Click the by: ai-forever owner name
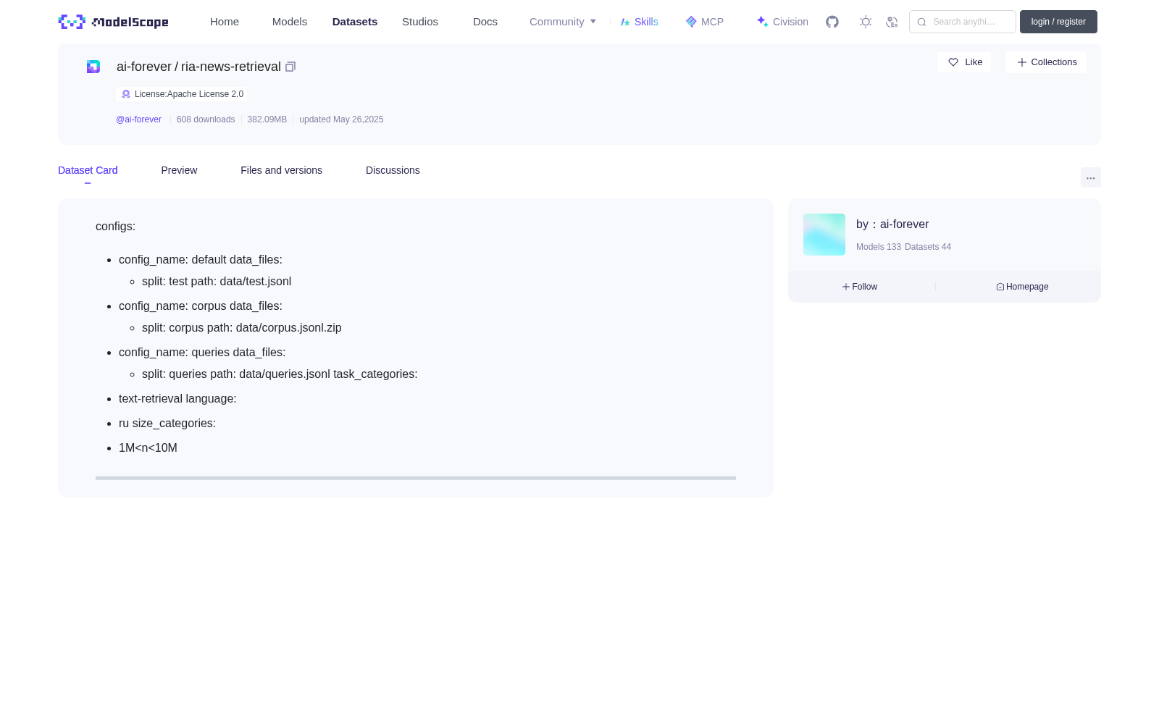Viewport: 1159px width, 724px height. pyautogui.click(x=904, y=224)
